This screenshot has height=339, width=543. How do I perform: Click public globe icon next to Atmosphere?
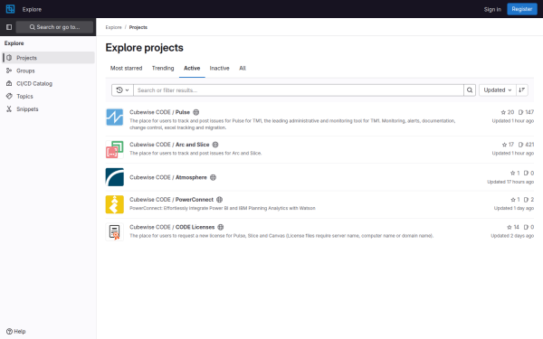[x=213, y=177]
